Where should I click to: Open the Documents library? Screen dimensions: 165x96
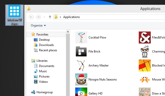(x=44, y=66)
